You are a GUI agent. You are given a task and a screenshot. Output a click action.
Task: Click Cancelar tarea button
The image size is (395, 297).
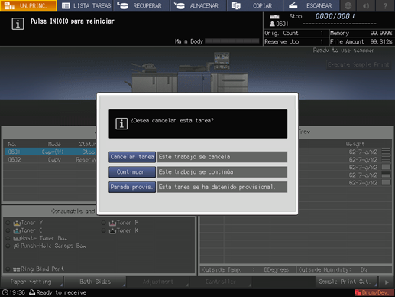click(x=132, y=157)
